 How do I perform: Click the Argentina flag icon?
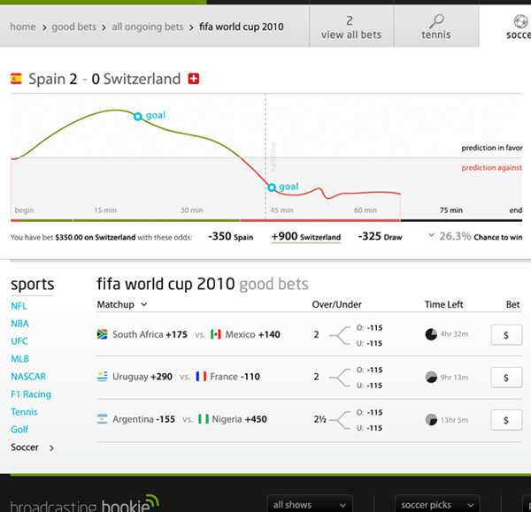point(103,419)
